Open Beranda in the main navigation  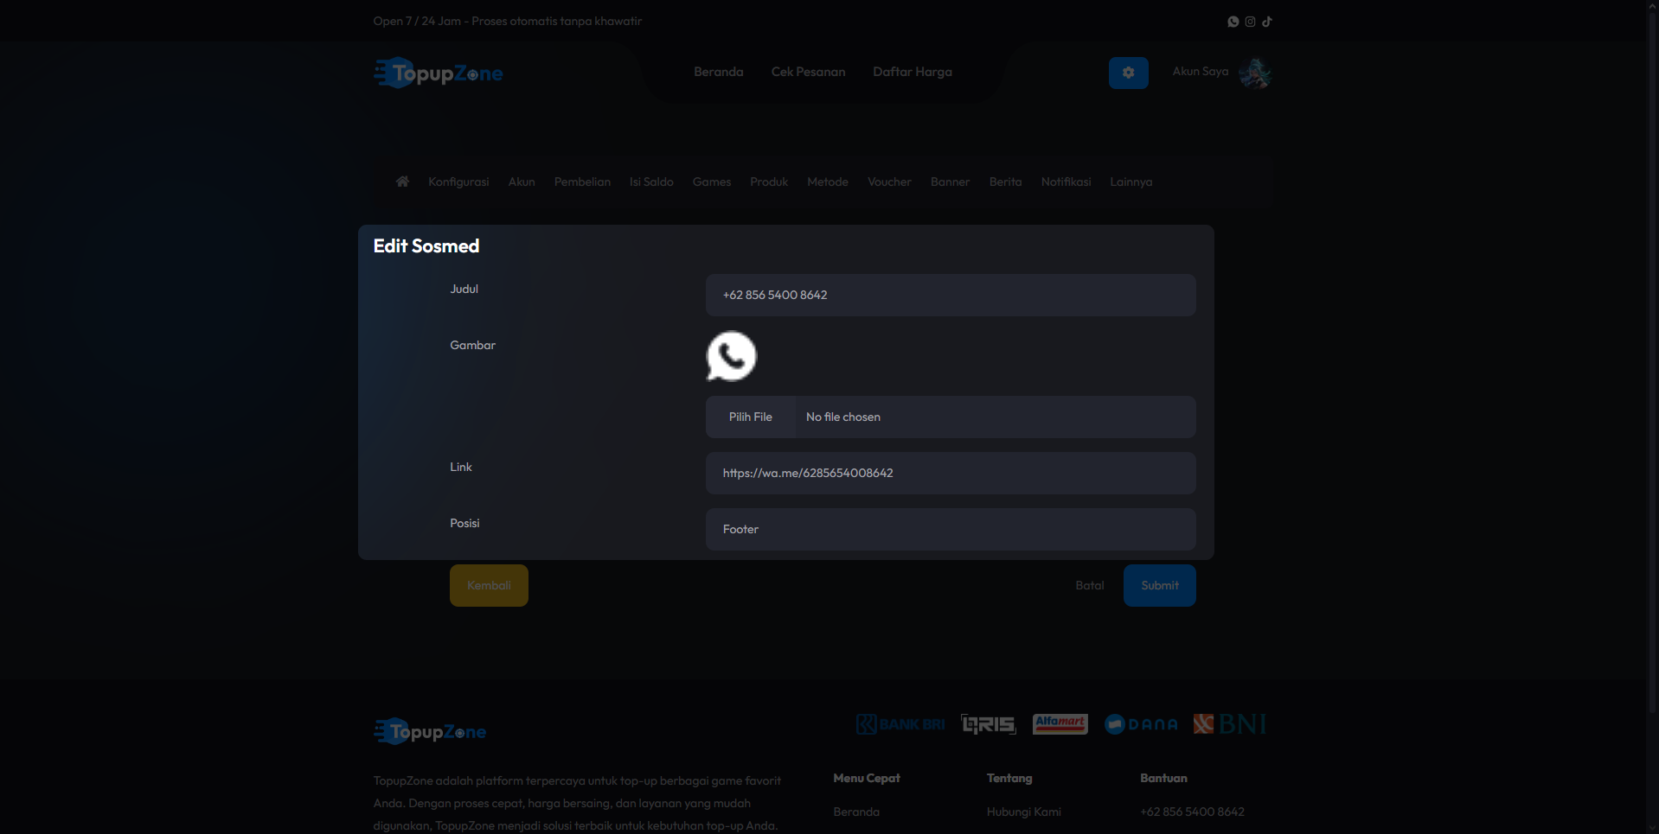tap(719, 72)
